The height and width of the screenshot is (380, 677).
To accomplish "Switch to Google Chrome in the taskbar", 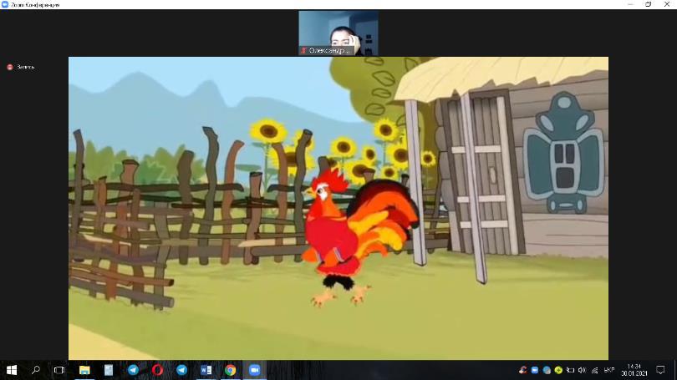I will (230, 369).
